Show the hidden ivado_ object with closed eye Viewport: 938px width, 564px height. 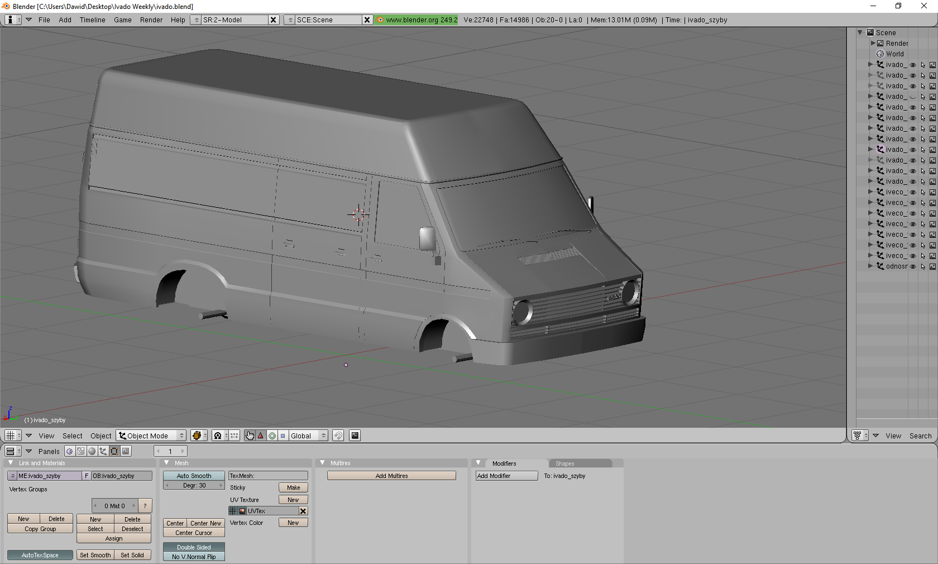pyautogui.click(x=913, y=97)
